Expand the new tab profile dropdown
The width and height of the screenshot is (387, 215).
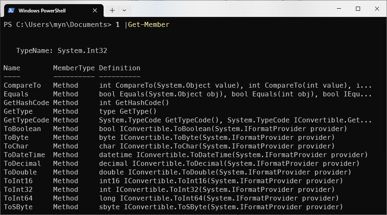124,10
